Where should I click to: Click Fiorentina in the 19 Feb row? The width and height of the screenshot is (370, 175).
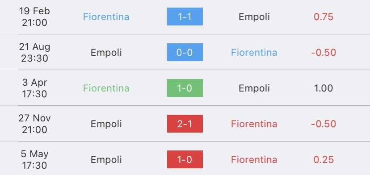point(106,17)
